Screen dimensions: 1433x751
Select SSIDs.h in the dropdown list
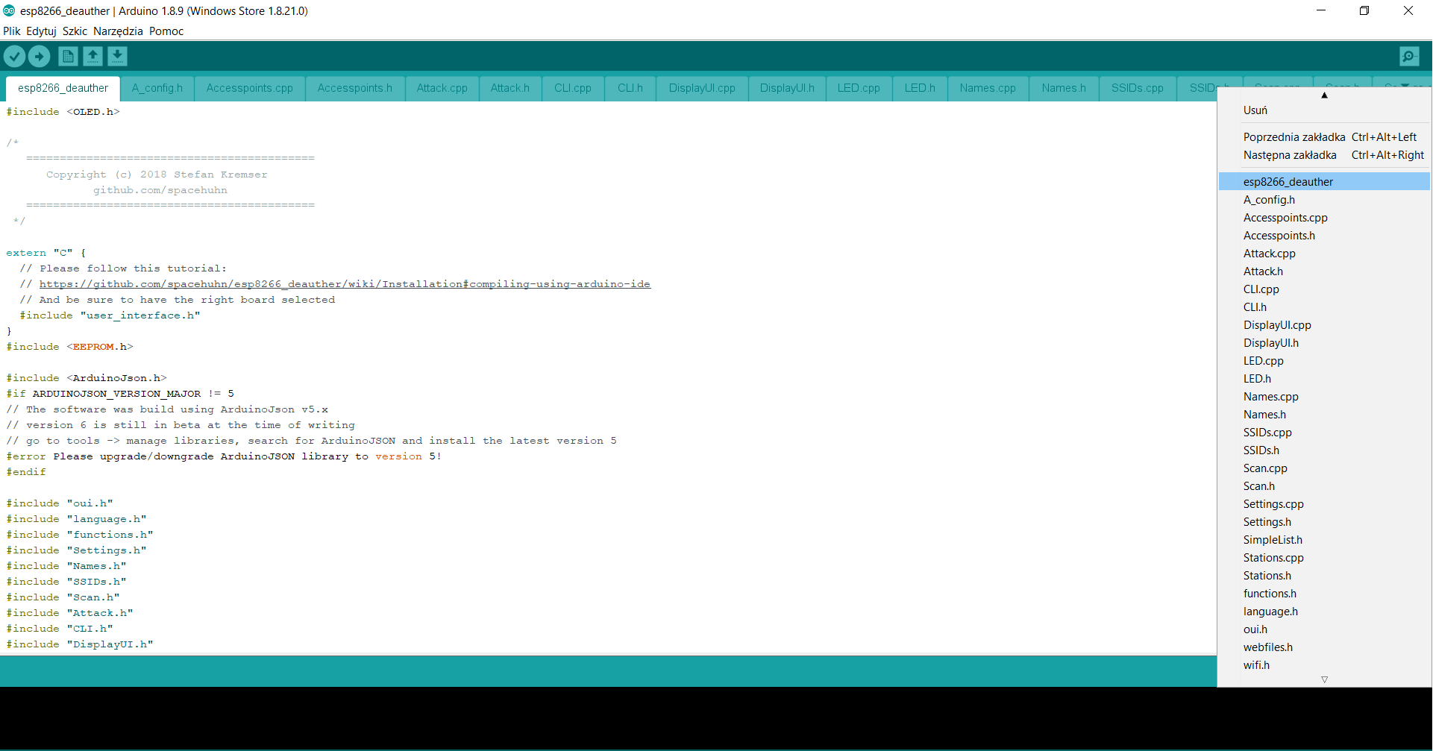(x=1324, y=450)
